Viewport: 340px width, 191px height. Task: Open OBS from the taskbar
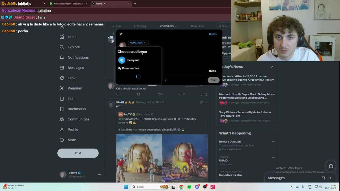pyautogui.click(x=205, y=187)
